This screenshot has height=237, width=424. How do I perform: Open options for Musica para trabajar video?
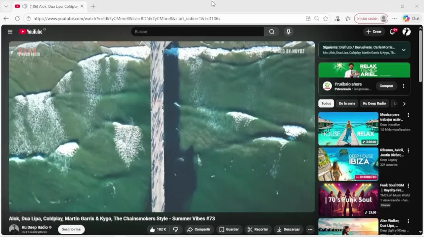click(x=408, y=115)
